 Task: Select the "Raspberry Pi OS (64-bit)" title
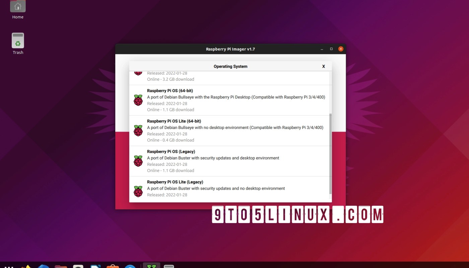tap(170, 91)
